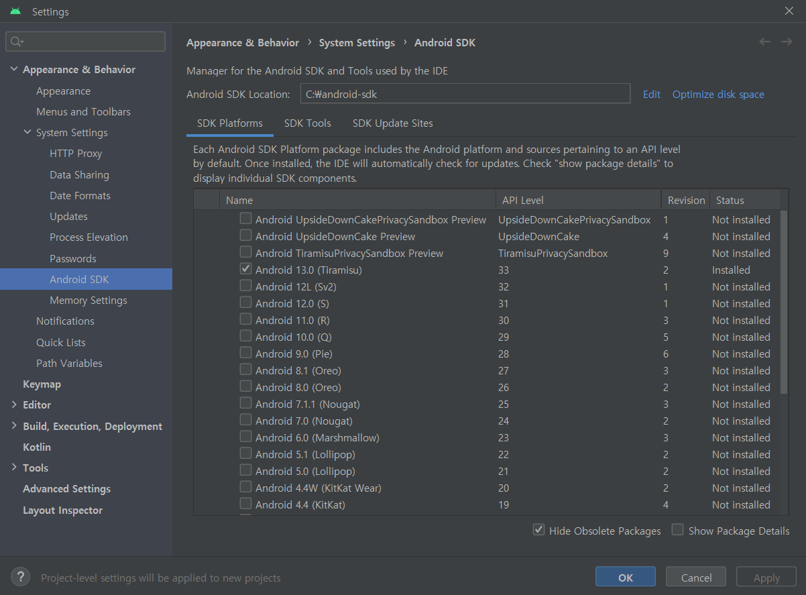Viewport: 806px width, 595px height.
Task: Click the Android Studio logo icon
Action: pos(15,11)
